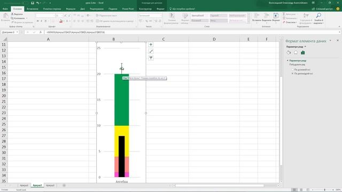Open Effects pentagon tab in pane
This screenshot has width=342, height=192.
point(296,53)
